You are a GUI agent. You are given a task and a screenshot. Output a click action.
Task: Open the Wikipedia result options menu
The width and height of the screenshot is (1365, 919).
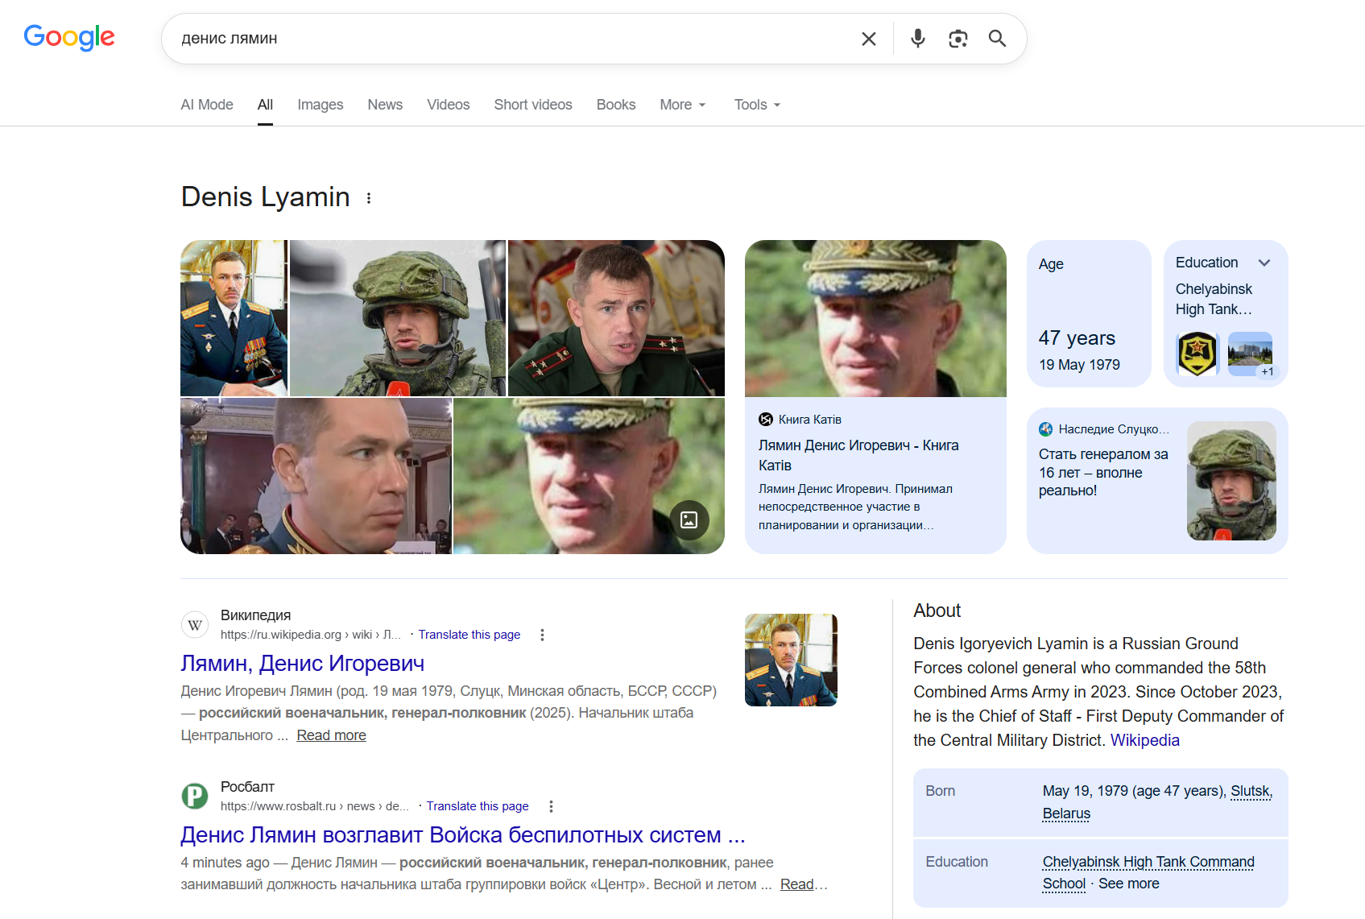pos(543,635)
